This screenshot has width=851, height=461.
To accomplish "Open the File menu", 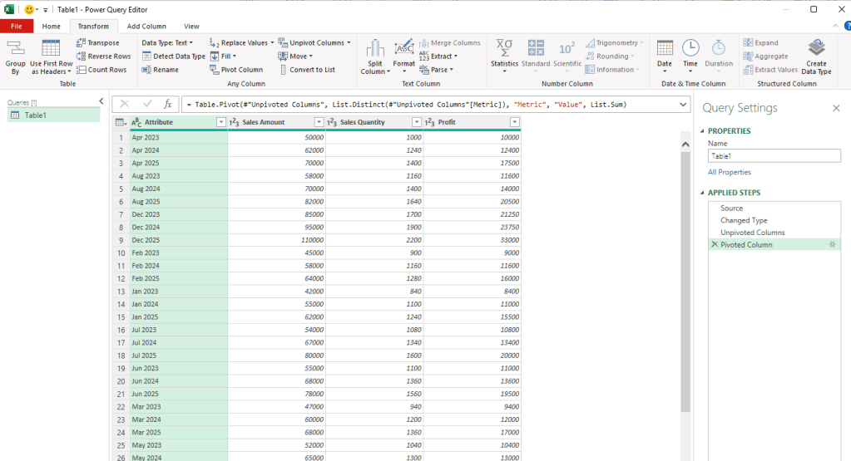I will coord(16,27).
